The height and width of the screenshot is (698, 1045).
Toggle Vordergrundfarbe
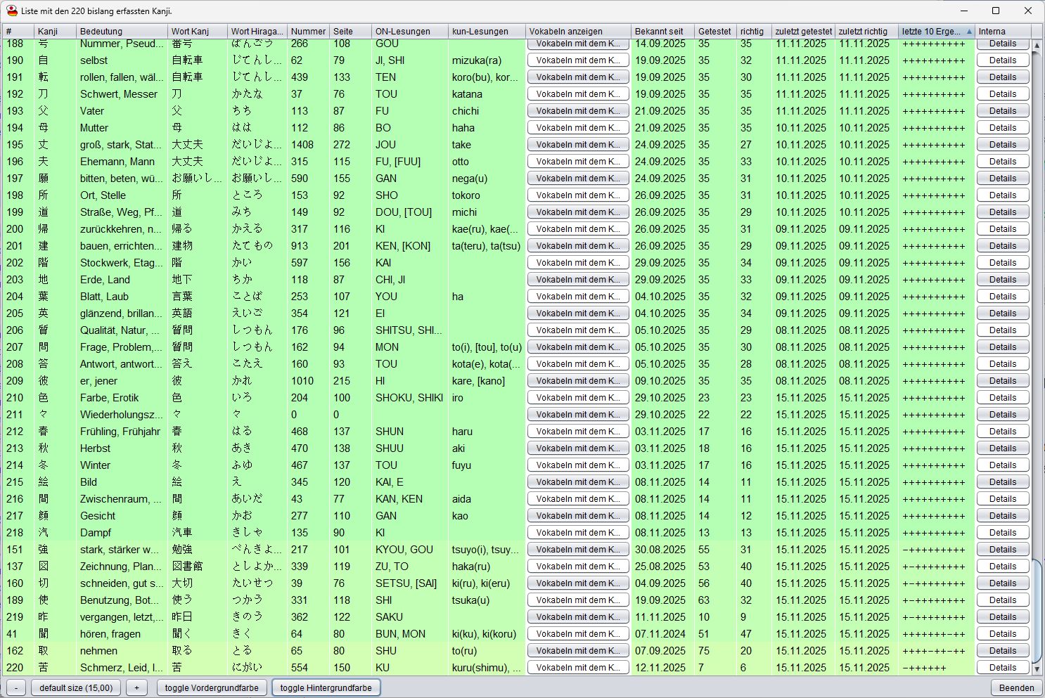pyautogui.click(x=212, y=687)
